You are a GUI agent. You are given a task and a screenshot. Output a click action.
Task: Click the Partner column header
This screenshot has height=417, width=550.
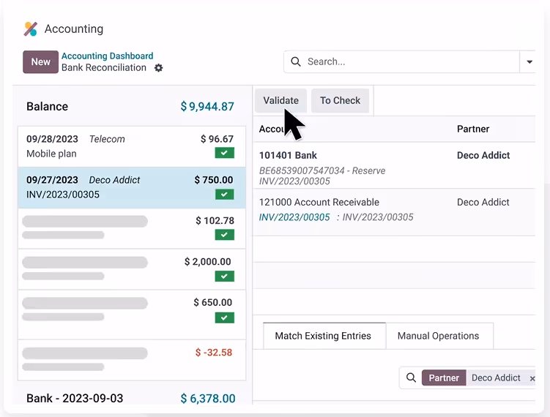click(x=473, y=129)
